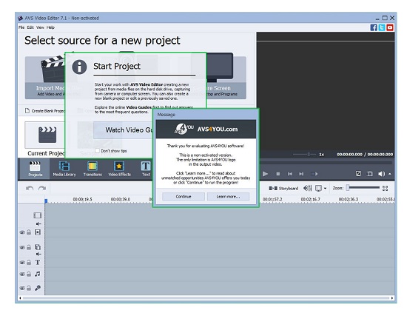Image resolution: width=407 pixels, height=313 pixels.
Task: Click the Watch Video Guides button
Action: [123, 130]
